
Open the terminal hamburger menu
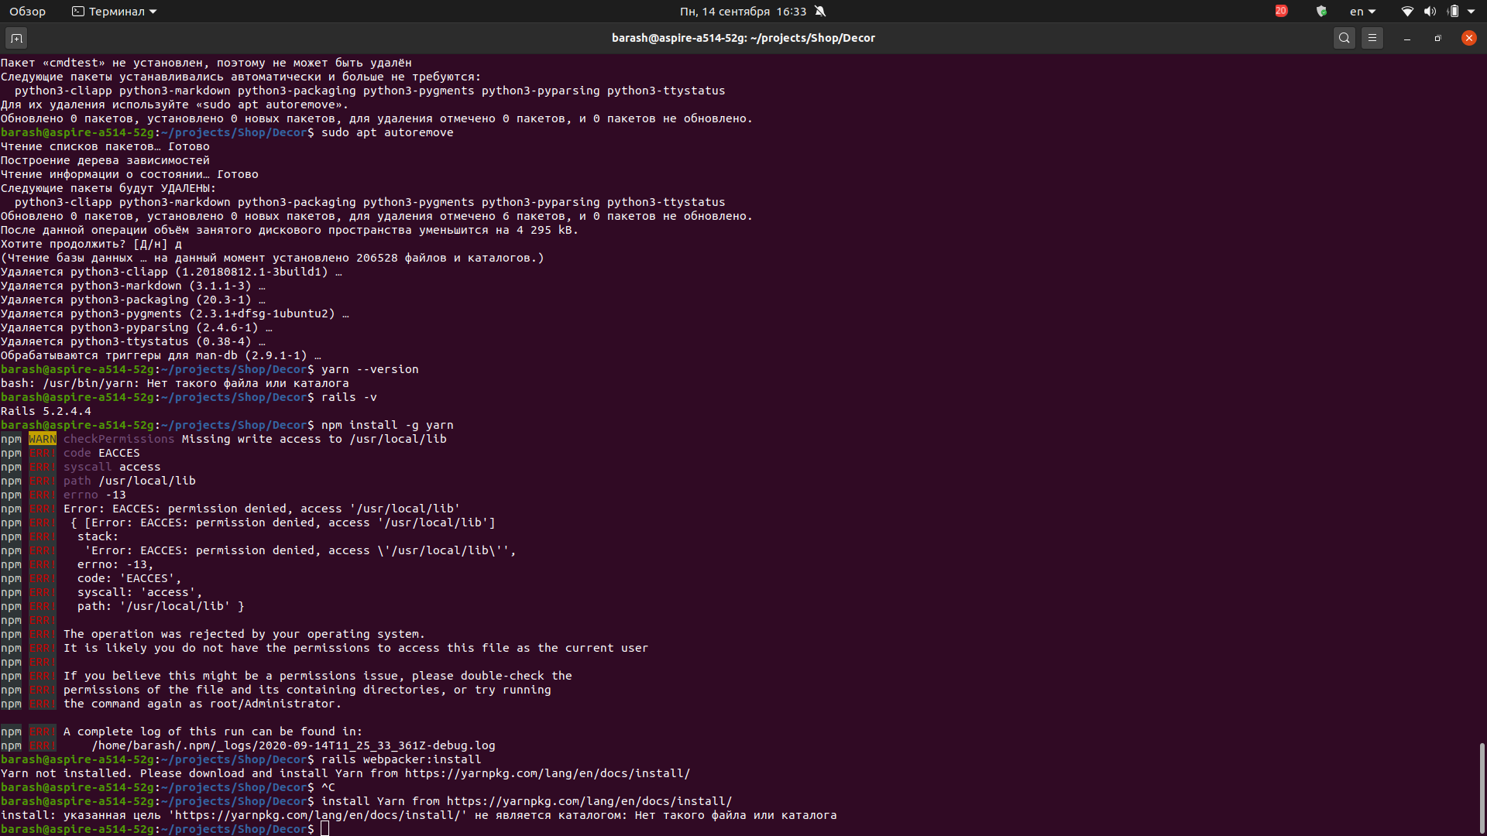click(x=1372, y=38)
